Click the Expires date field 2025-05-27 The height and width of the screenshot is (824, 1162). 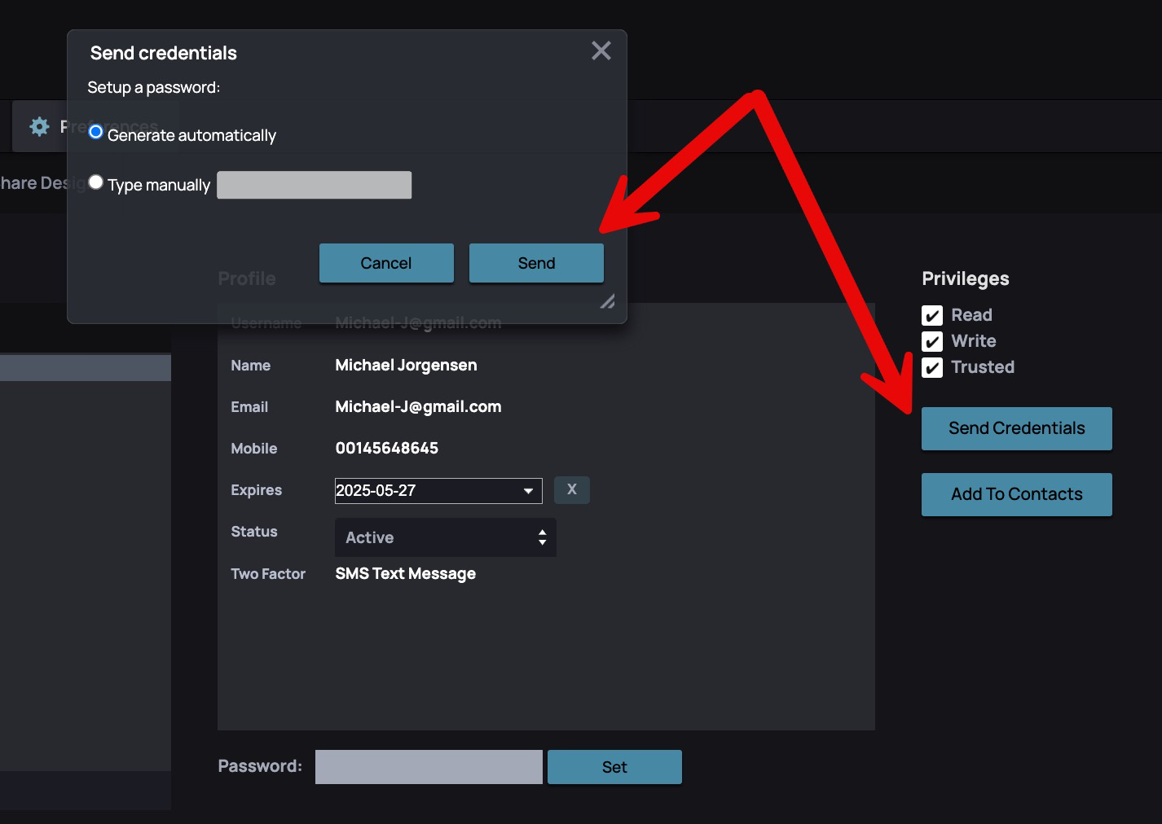tap(424, 491)
